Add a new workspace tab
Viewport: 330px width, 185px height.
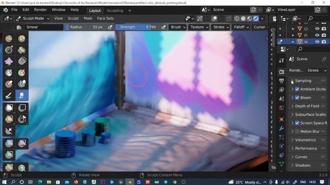130,10
